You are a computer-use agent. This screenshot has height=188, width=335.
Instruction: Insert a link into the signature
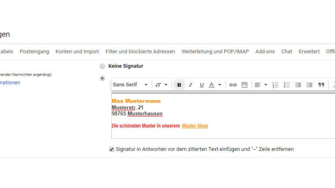(233, 85)
